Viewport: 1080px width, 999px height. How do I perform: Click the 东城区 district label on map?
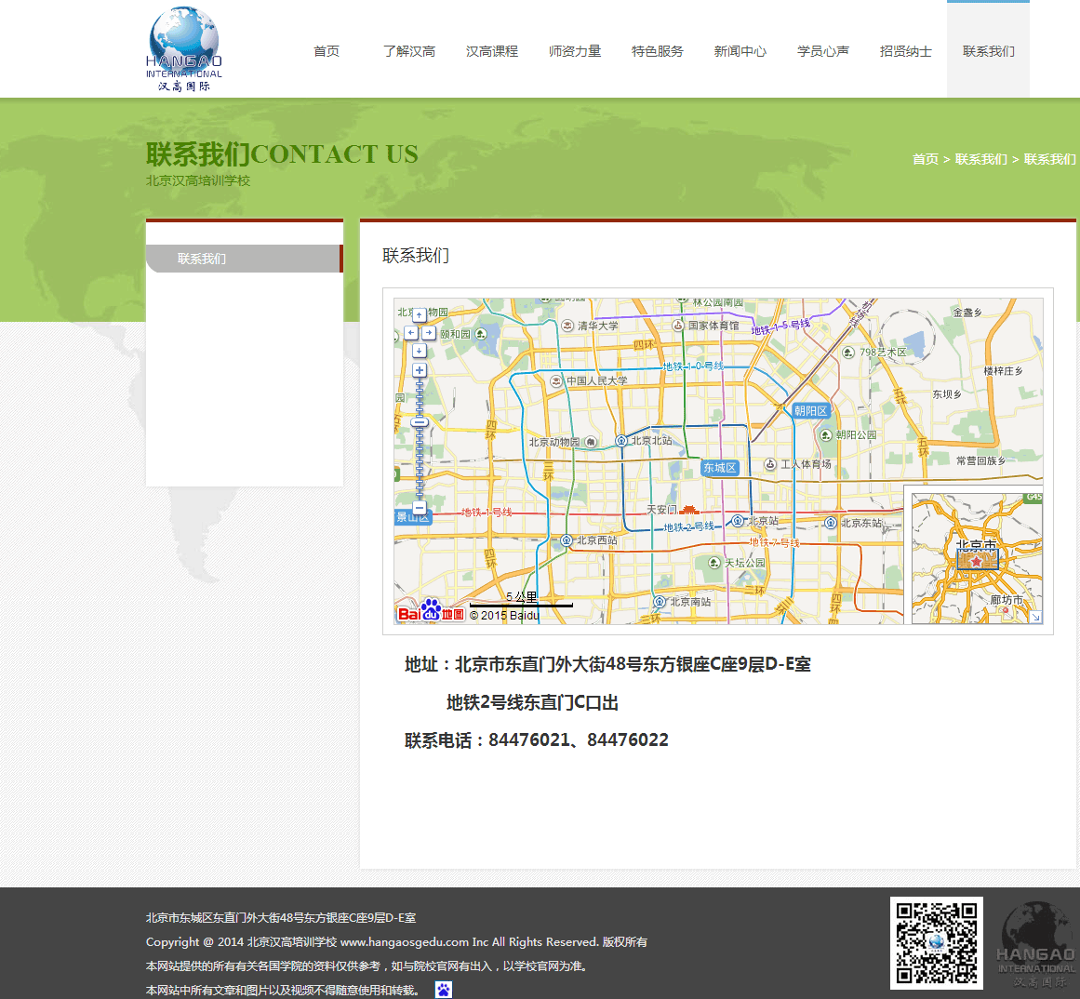[720, 468]
